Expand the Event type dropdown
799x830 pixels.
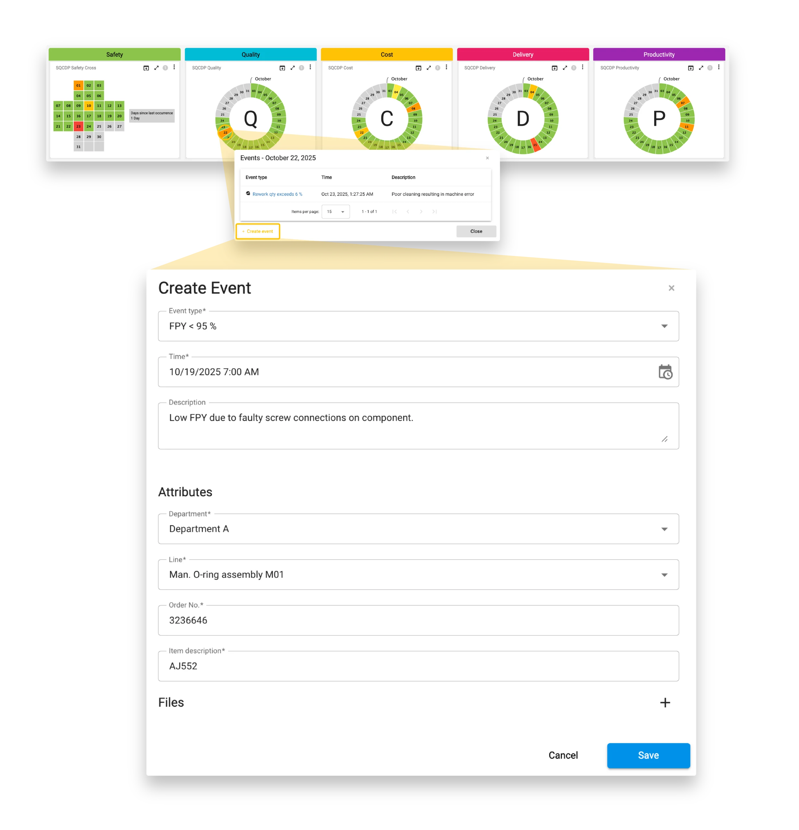tap(664, 326)
